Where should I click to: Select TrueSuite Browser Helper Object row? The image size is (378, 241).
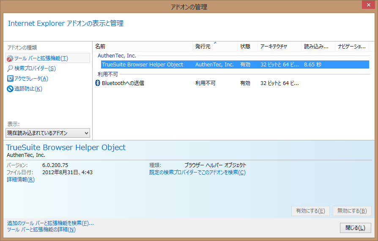(x=235, y=65)
